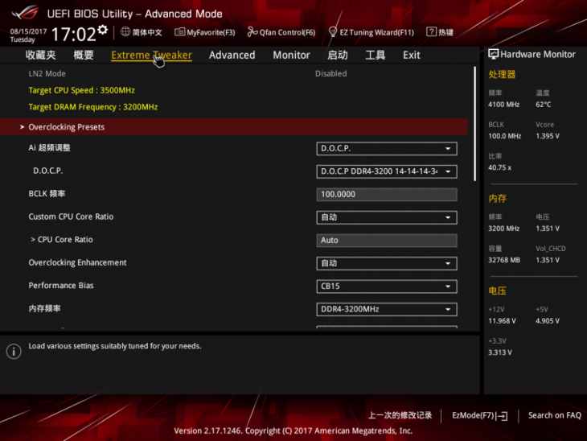Click the info icon in help area
The image size is (587, 441).
[x=14, y=352]
